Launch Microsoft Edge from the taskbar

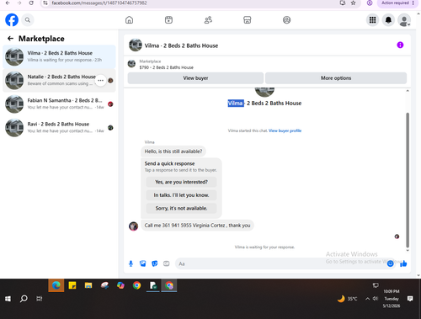pos(56,285)
